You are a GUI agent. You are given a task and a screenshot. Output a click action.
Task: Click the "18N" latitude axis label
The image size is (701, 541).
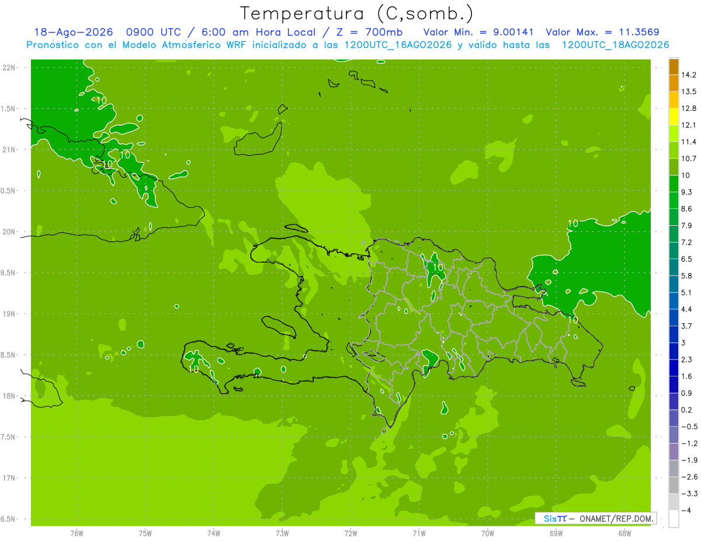click(x=9, y=396)
